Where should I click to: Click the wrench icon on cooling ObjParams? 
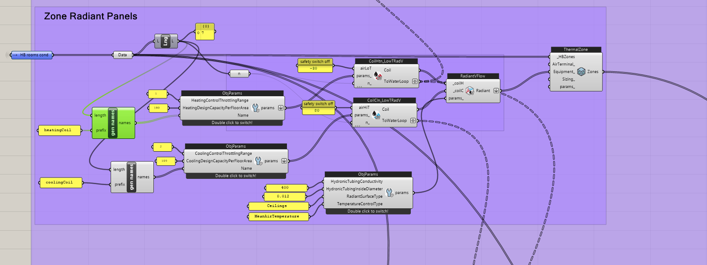(259, 161)
